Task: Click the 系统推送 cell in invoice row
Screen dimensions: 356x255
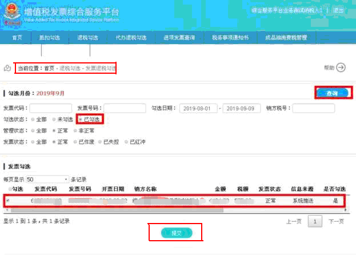Action: pyautogui.click(x=303, y=201)
